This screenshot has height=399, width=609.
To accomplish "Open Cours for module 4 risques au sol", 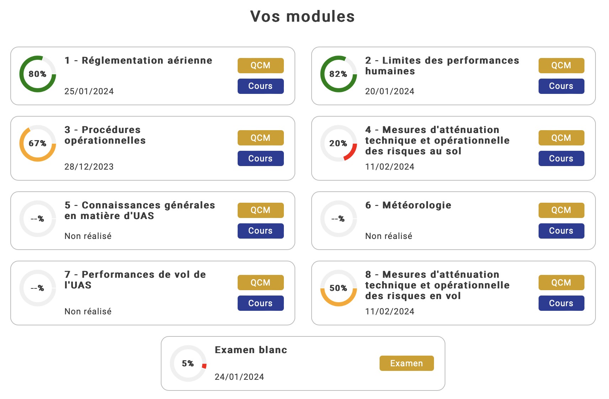I will tap(561, 159).
